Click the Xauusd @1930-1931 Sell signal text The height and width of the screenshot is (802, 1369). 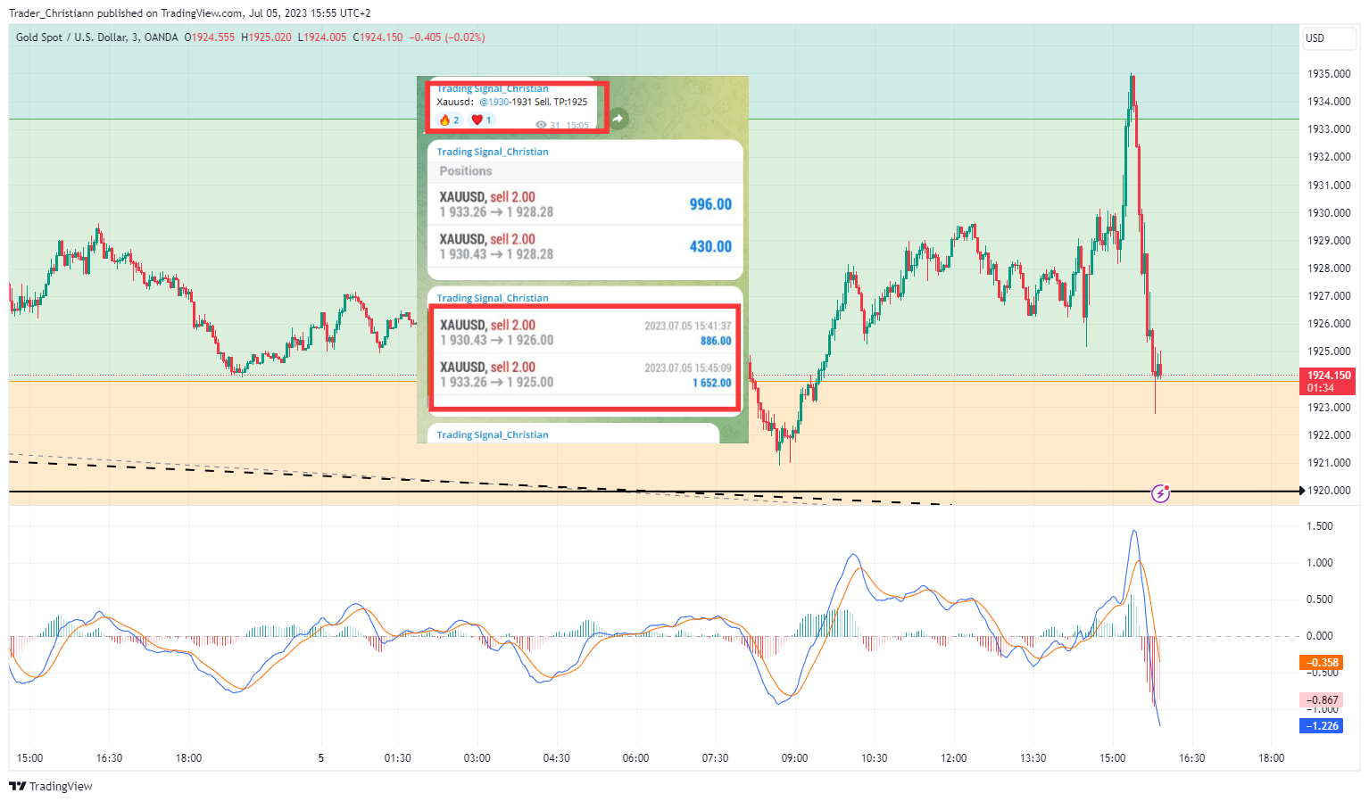pyautogui.click(x=512, y=102)
